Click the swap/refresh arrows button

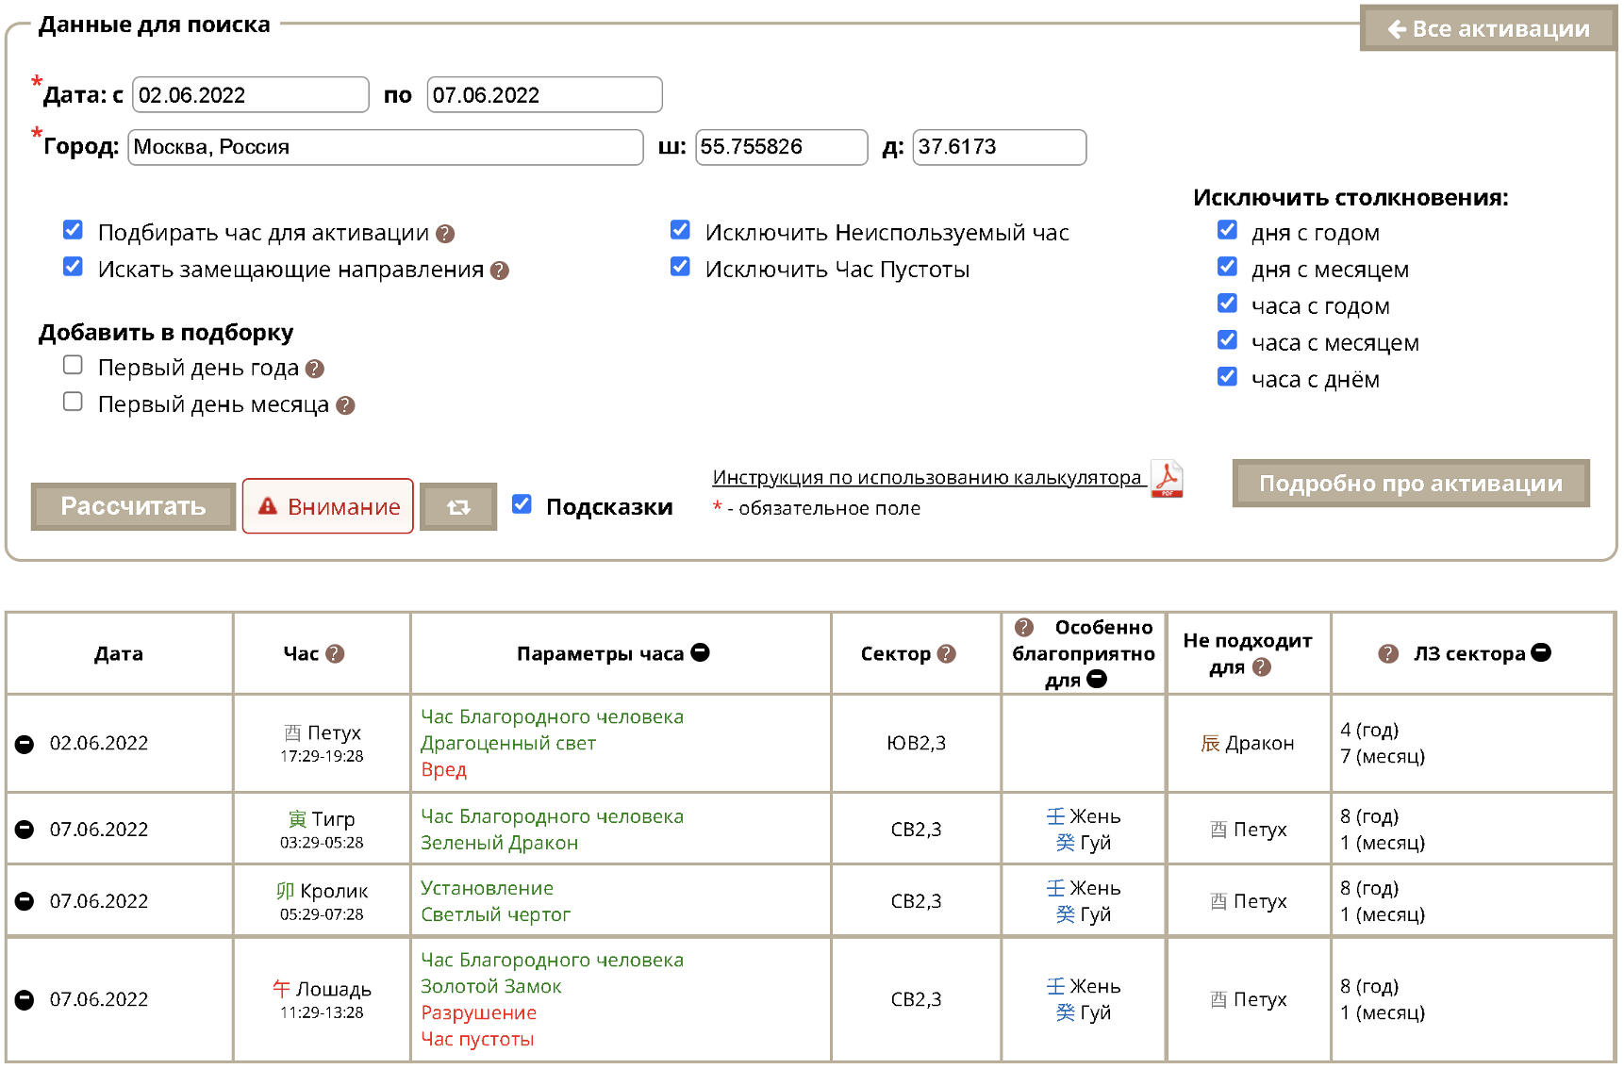[458, 507]
